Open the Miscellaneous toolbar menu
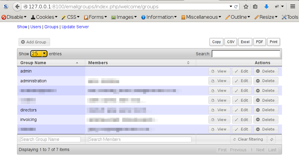 (201, 17)
